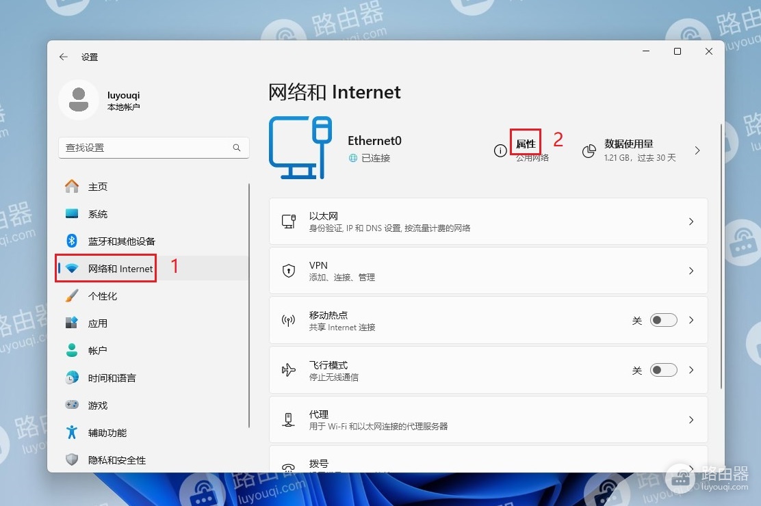This screenshot has height=506, width=761.
Task: Click the luyouqi account name
Action: 123,95
